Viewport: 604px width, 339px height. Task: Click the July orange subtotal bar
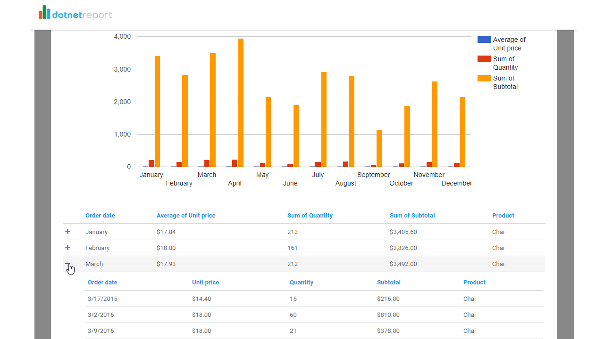tap(324, 120)
